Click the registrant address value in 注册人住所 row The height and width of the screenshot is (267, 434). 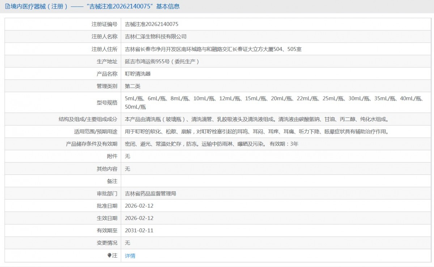point(213,49)
